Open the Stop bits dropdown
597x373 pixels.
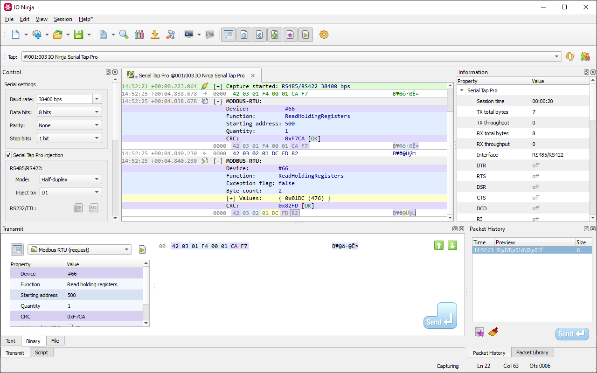pyautogui.click(x=69, y=138)
